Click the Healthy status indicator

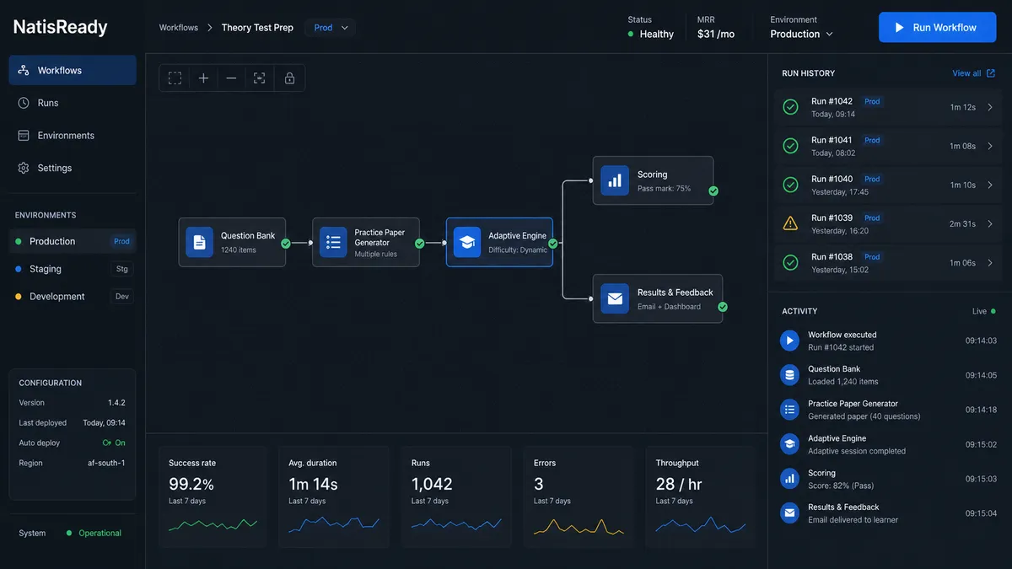[651, 35]
